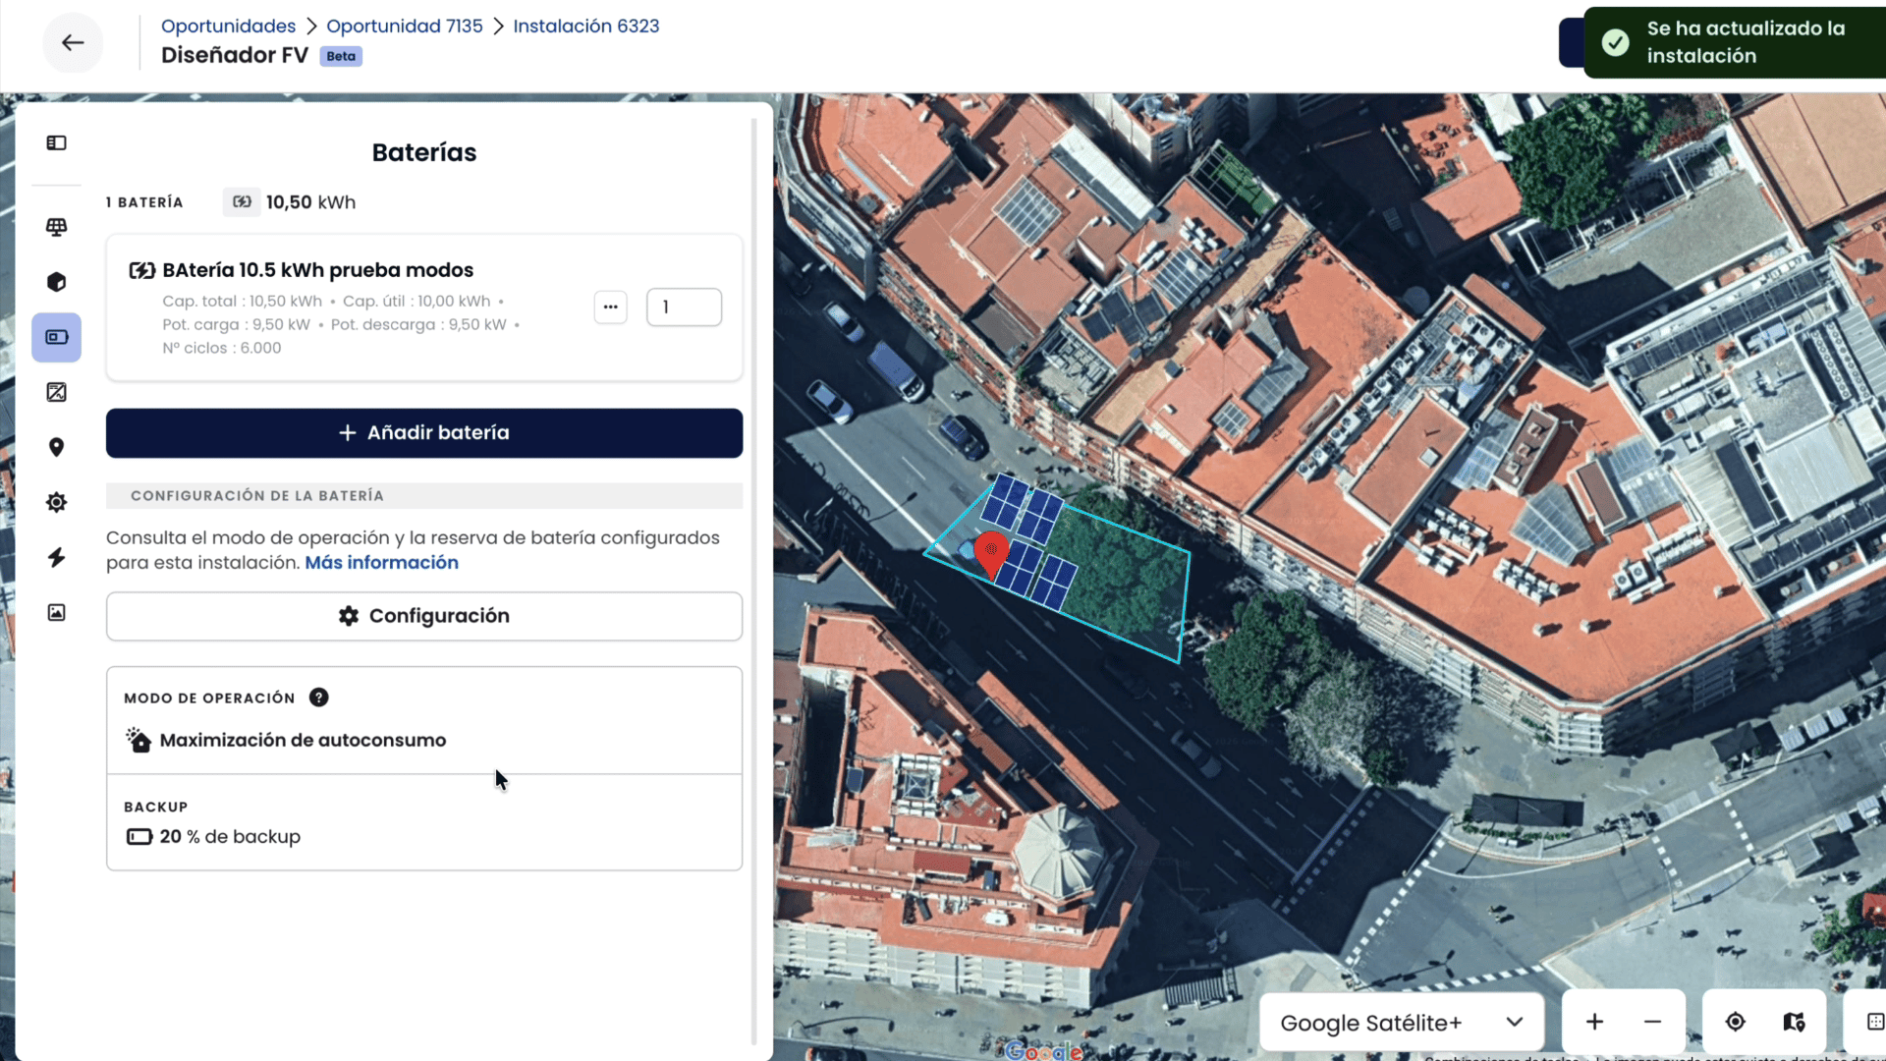Image resolution: width=1886 pixels, height=1061 pixels.
Task: Open the location pin sidebar icon
Action: pos(56,447)
